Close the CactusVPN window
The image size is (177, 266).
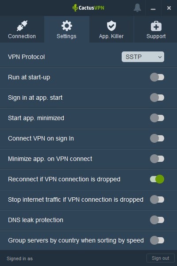point(169,8)
